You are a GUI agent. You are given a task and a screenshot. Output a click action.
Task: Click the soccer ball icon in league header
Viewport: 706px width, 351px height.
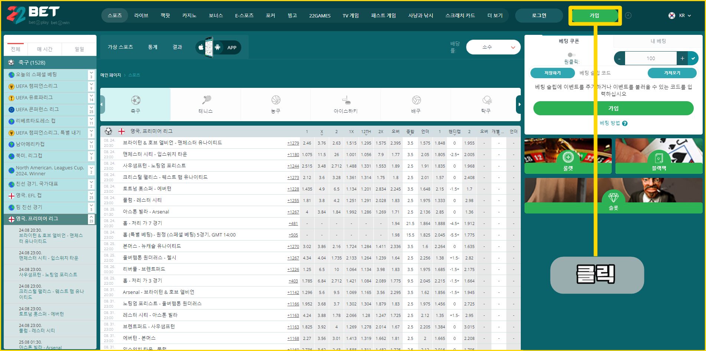pyautogui.click(x=108, y=131)
